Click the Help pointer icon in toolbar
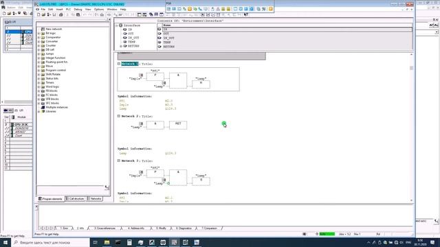 (246, 14)
